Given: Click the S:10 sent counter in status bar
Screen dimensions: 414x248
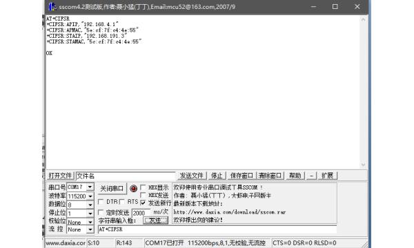Looking at the screenshot, I should click(x=94, y=242).
